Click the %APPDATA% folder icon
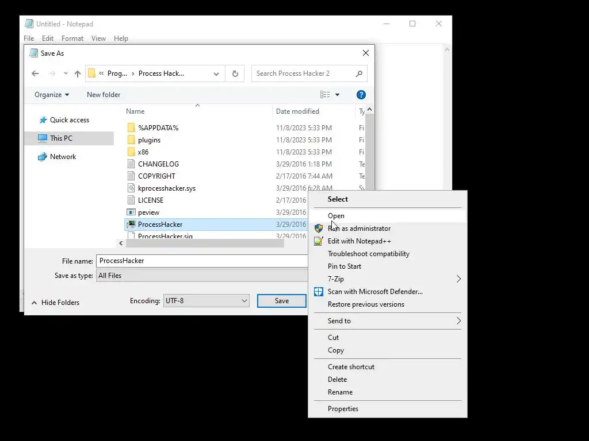Image resolution: width=589 pixels, height=441 pixels. [x=131, y=128]
